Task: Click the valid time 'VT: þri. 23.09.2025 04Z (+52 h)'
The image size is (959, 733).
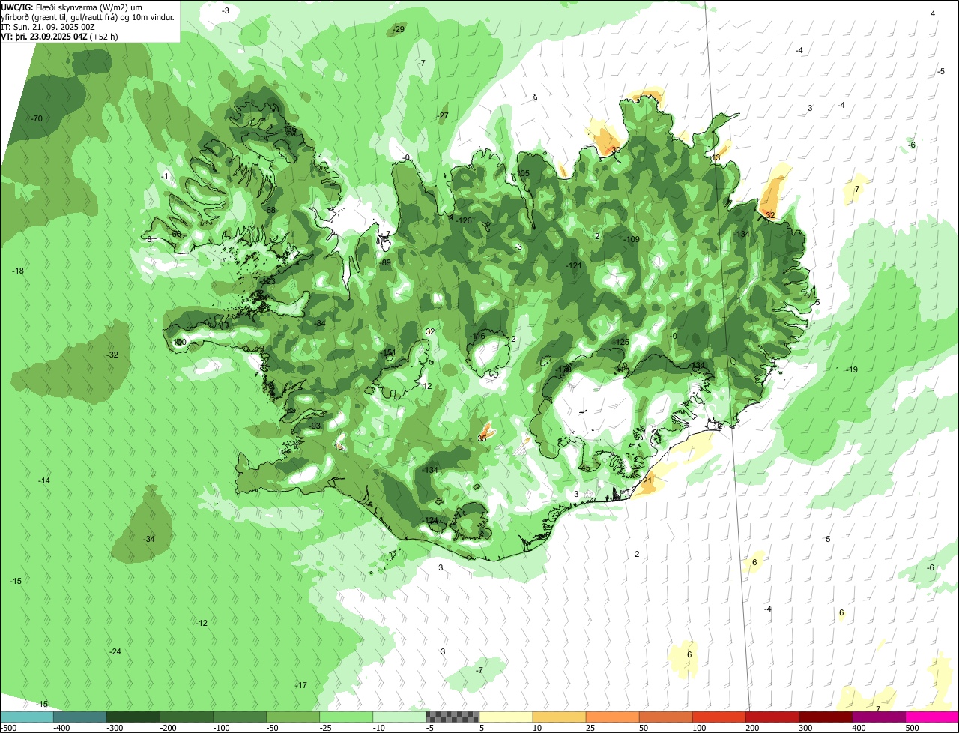Action: click(60, 36)
